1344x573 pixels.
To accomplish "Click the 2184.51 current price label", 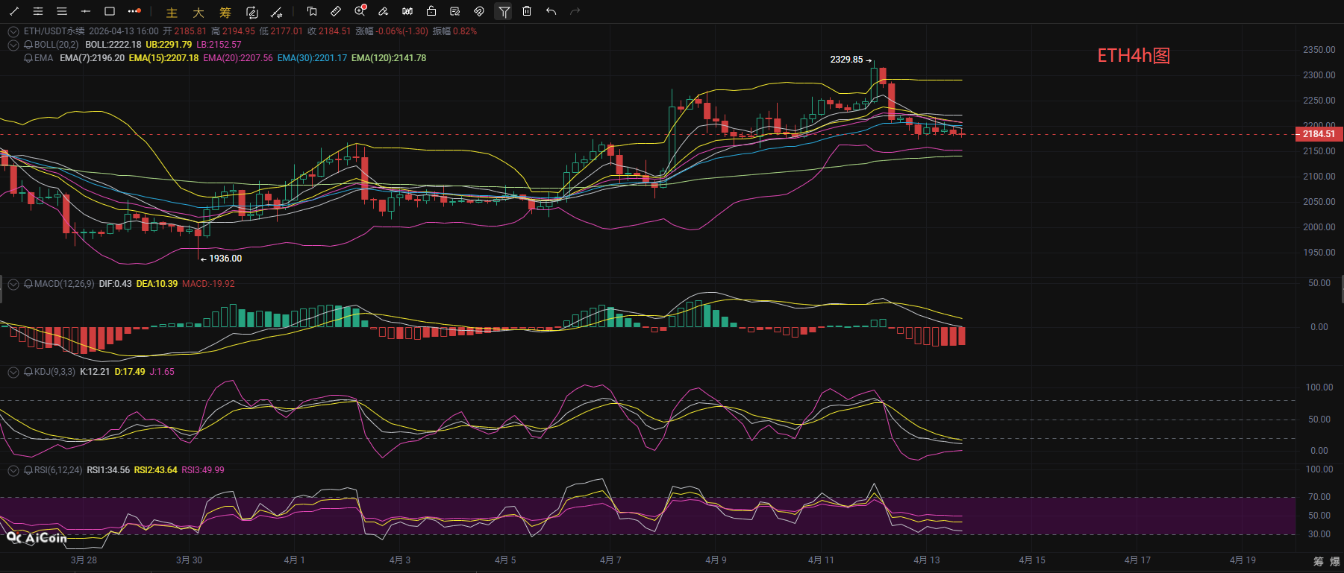I will click(x=1319, y=134).
